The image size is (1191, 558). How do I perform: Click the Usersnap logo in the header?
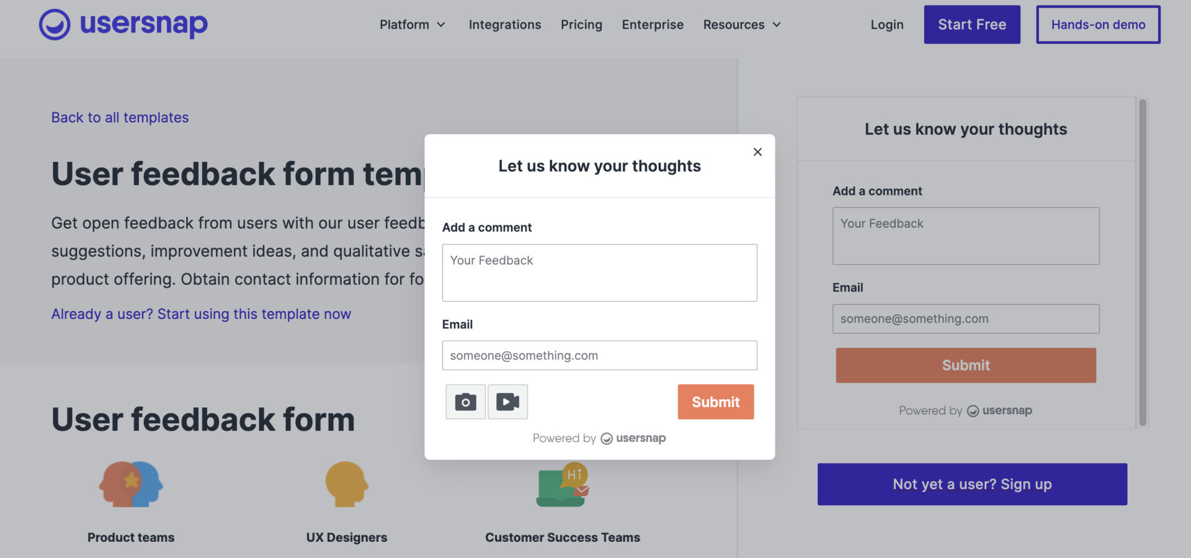point(122,25)
